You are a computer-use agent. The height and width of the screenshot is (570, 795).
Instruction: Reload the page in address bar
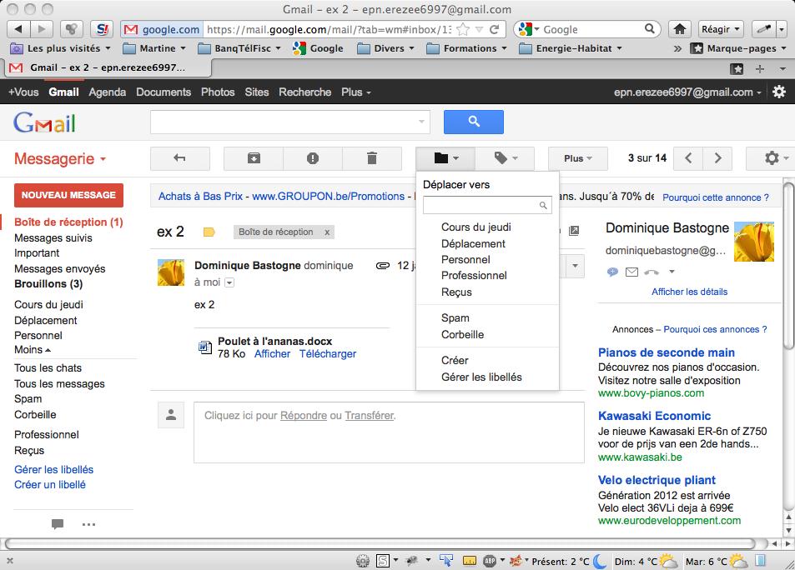(x=495, y=29)
